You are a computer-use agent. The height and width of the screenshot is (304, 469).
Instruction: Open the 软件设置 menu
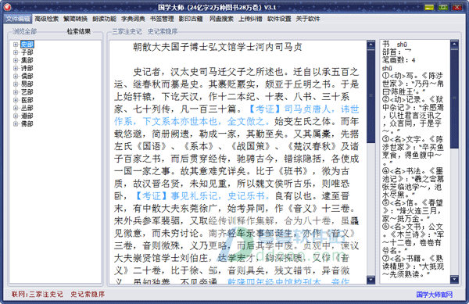pyautogui.click(x=279, y=19)
